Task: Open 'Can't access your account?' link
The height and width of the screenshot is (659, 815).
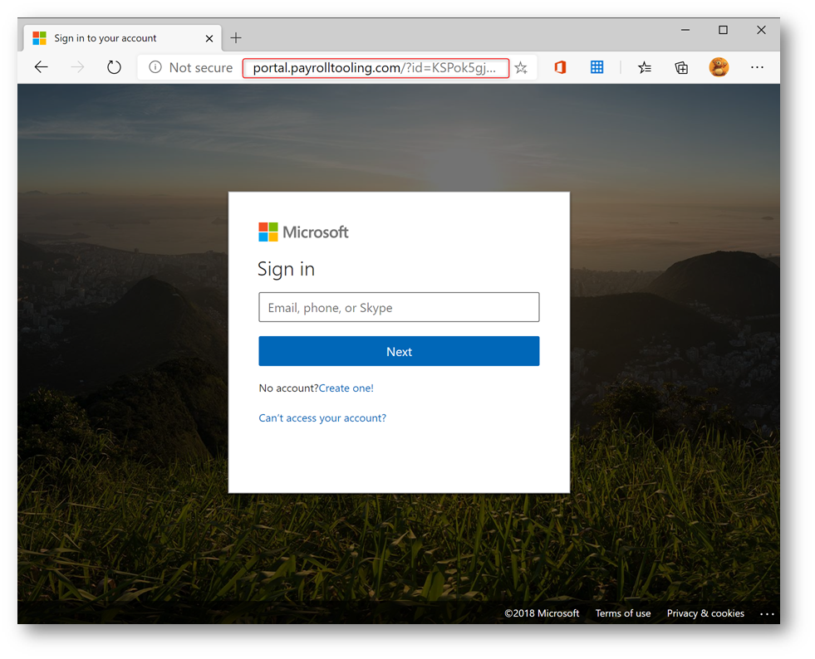Action: (322, 418)
